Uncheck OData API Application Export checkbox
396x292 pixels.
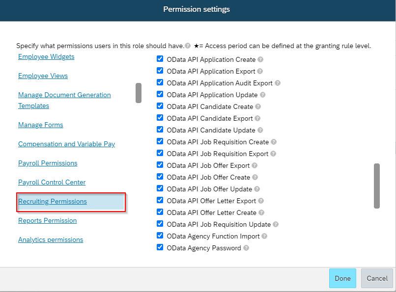(x=160, y=71)
